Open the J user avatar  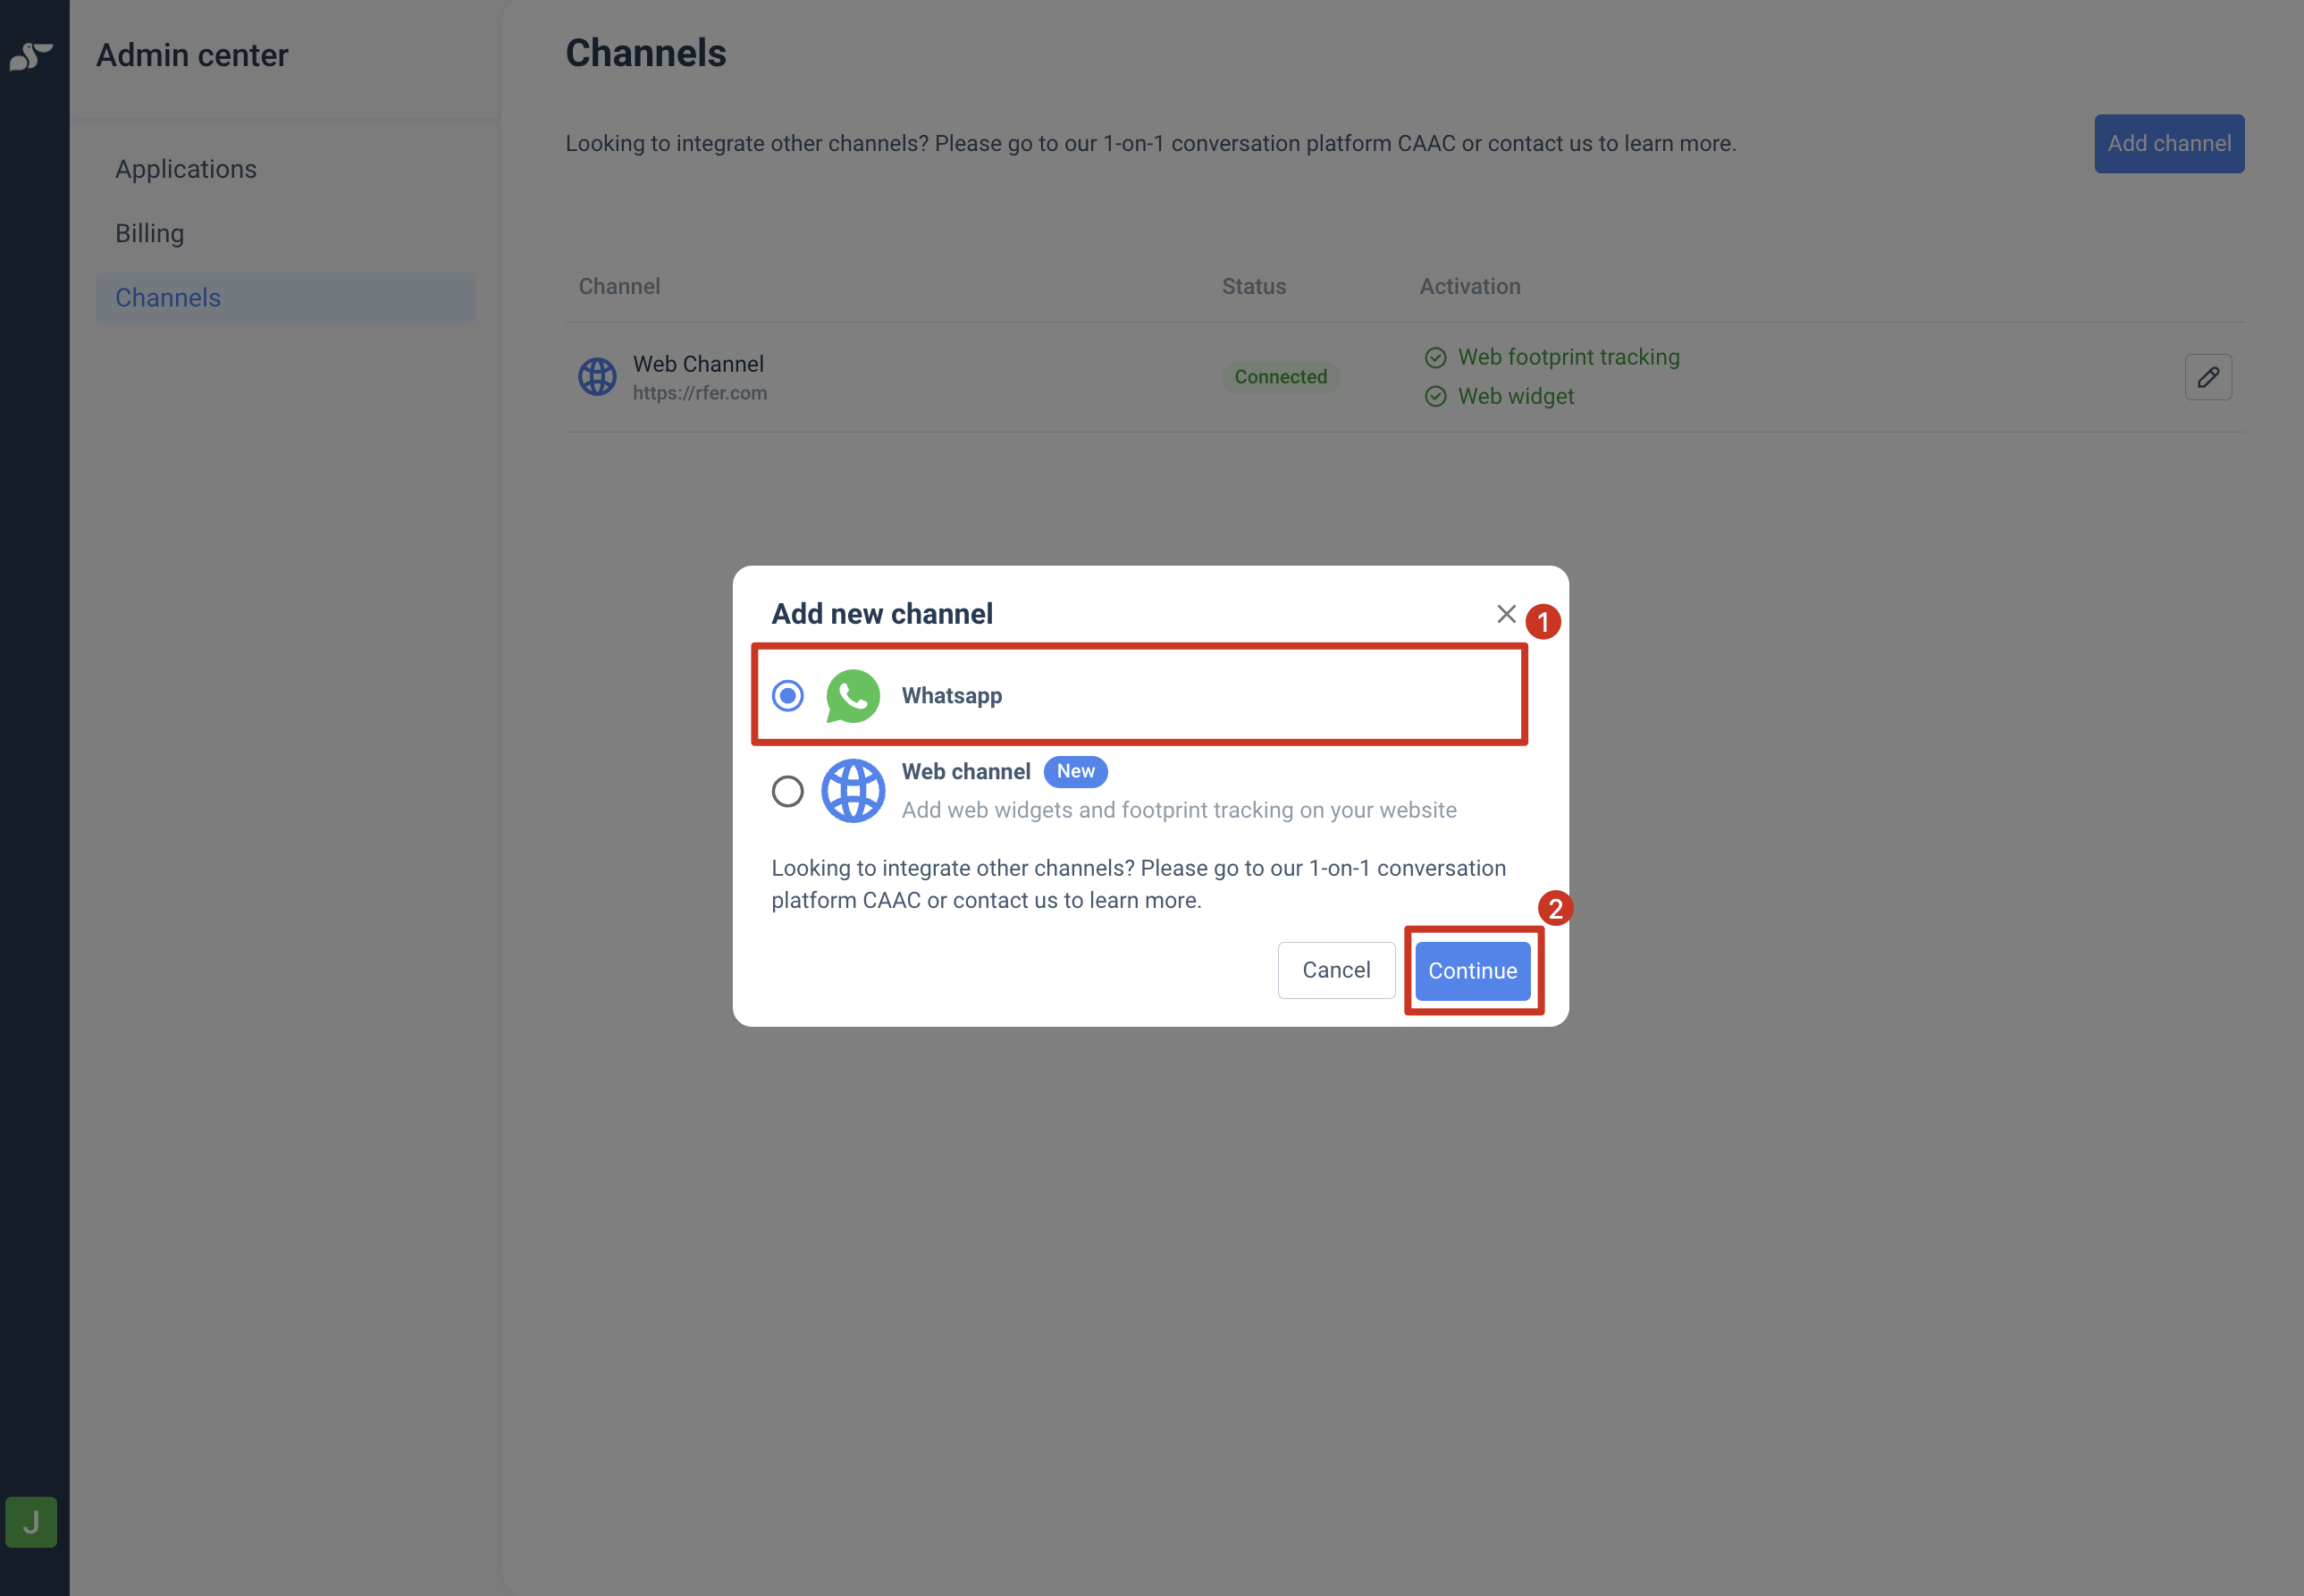tap(31, 1522)
